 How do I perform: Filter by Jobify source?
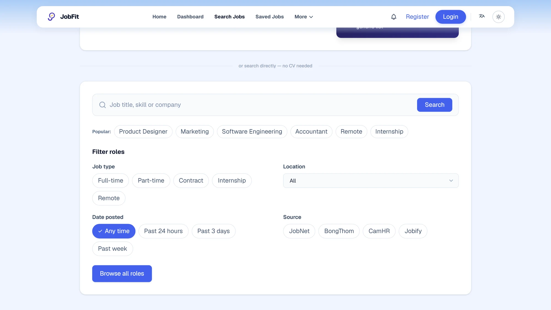pyautogui.click(x=413, y=231)
